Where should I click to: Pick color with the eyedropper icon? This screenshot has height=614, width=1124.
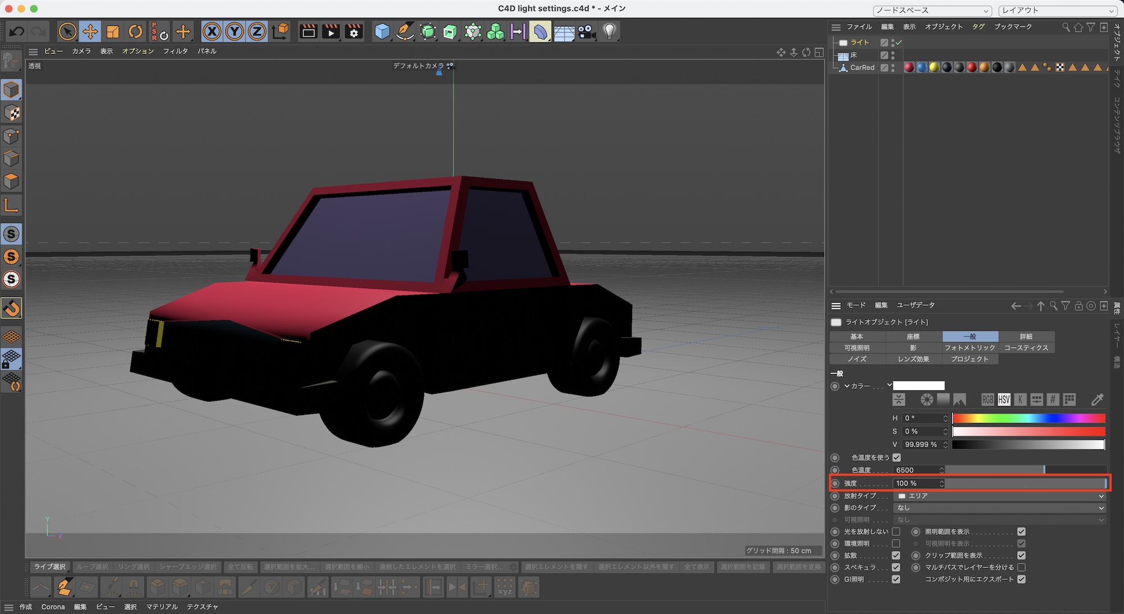tap(1097, 399)
